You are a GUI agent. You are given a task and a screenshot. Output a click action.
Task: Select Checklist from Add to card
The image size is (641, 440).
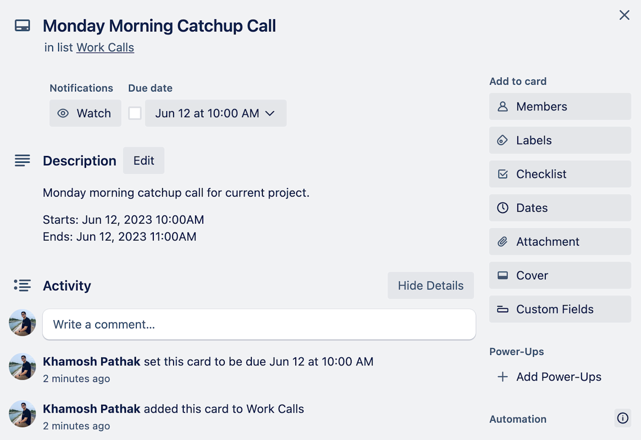560,174
